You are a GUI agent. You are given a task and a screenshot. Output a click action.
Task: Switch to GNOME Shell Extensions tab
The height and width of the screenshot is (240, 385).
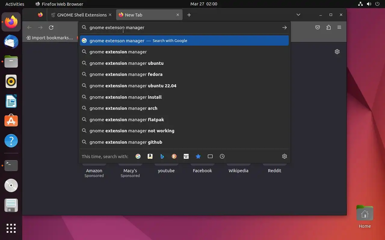(x=81, y=15)
